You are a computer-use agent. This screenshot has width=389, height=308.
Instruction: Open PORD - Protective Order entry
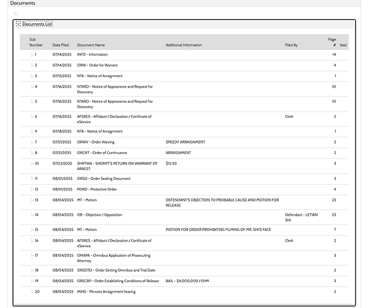click(97, 189)
